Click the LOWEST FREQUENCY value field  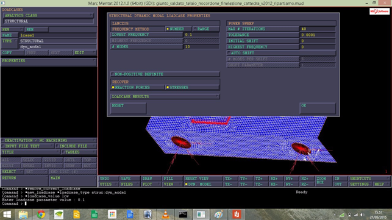[202, 35]
